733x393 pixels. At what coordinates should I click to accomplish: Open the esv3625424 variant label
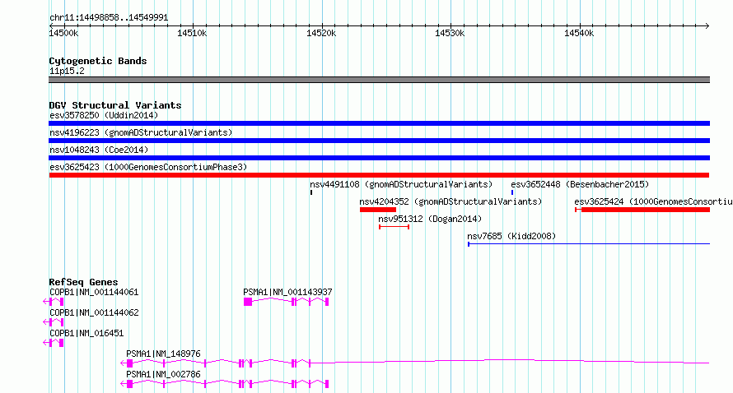pyautogui.click(x=653, y=201)
